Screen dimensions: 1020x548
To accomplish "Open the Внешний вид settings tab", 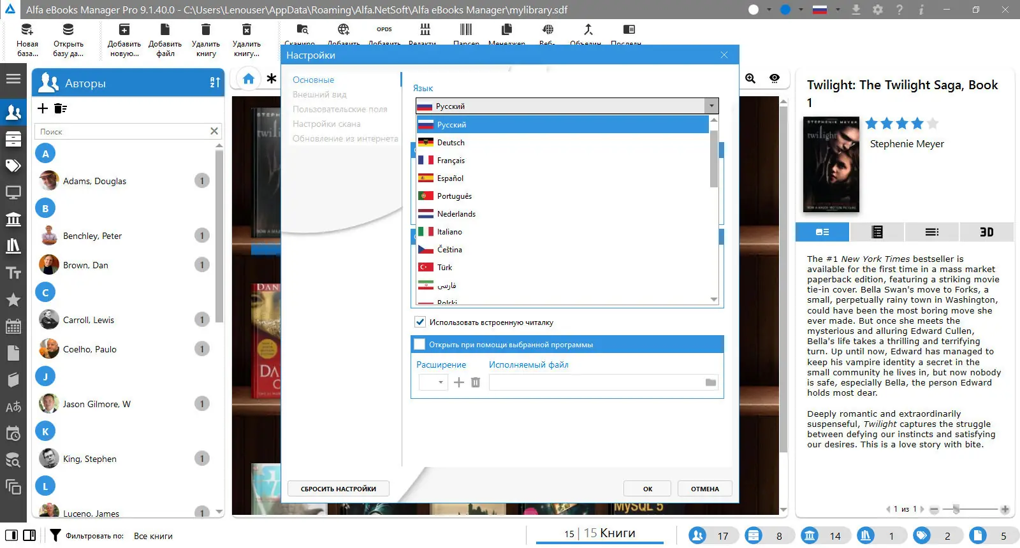I will coord(319,94).
